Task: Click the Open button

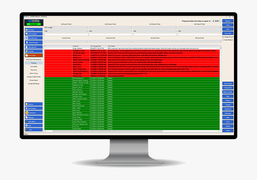Action: pyautogui.click(x=228, y=122)
